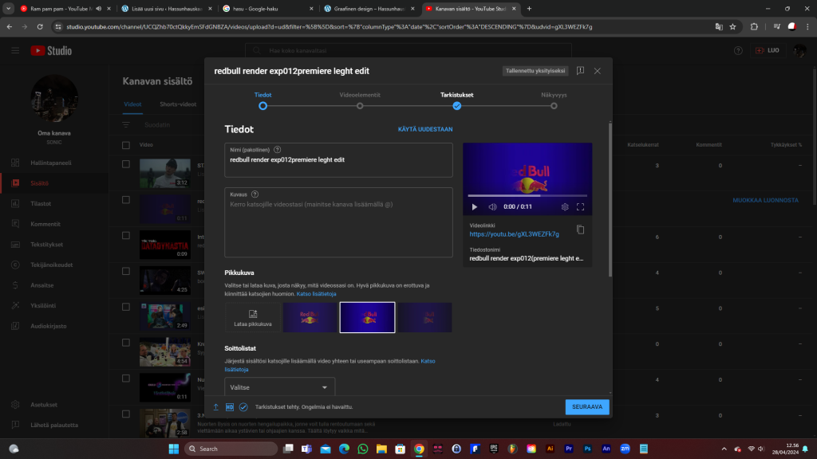Reload the page in Chrome
This screenshot has width=817, height=459.
click(x=40, y=26)
